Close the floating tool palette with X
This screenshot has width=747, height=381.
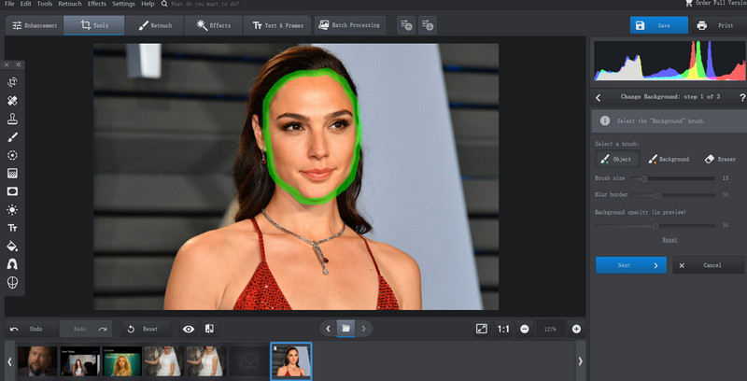[7, 64]
